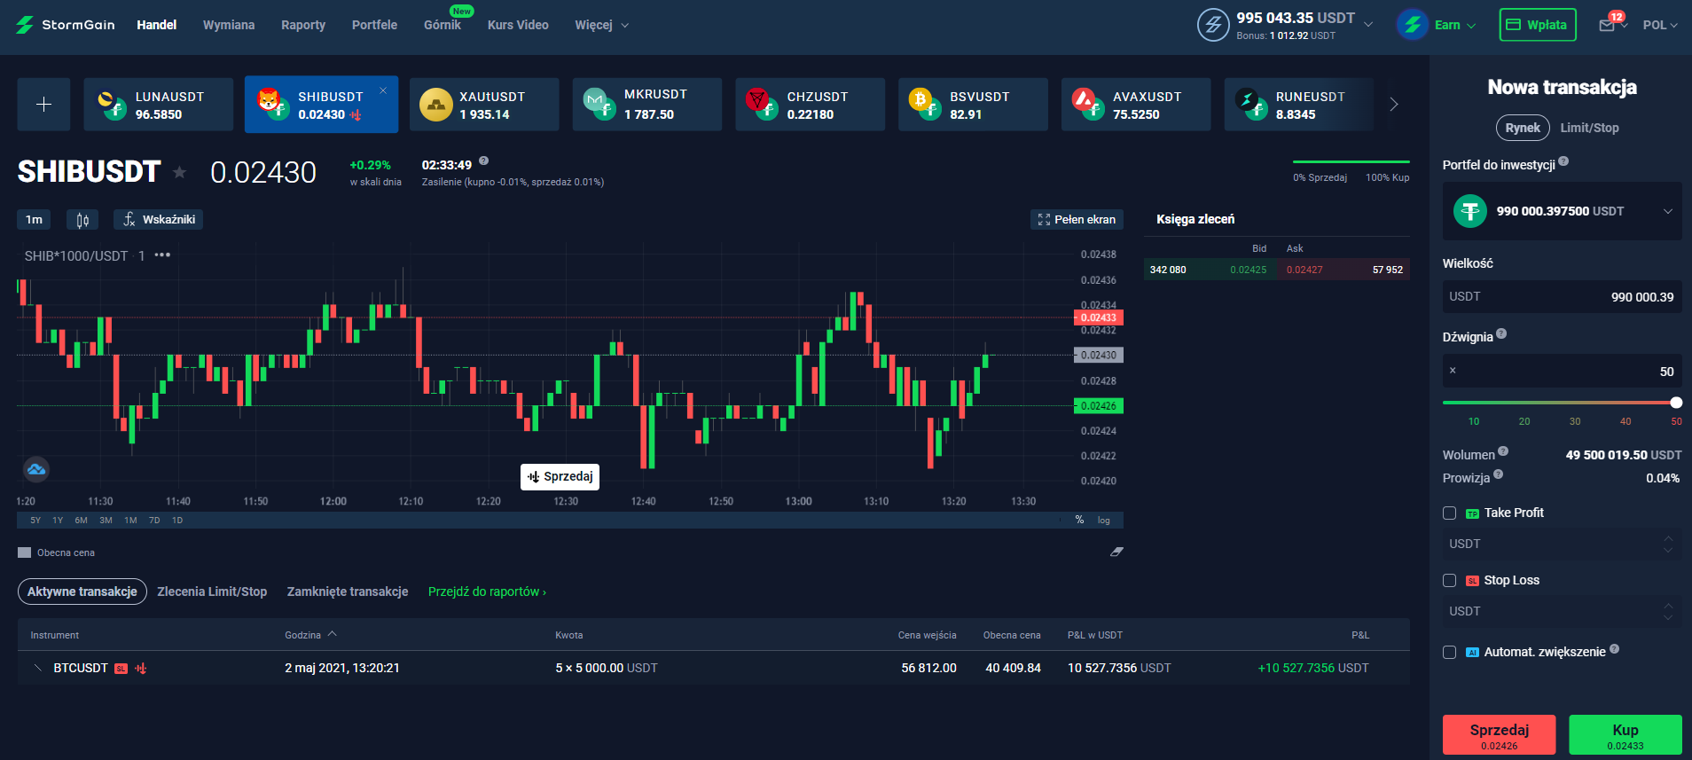Set leverage slider to 30
Screen dimensions: 1692x760
[1575, 421]
